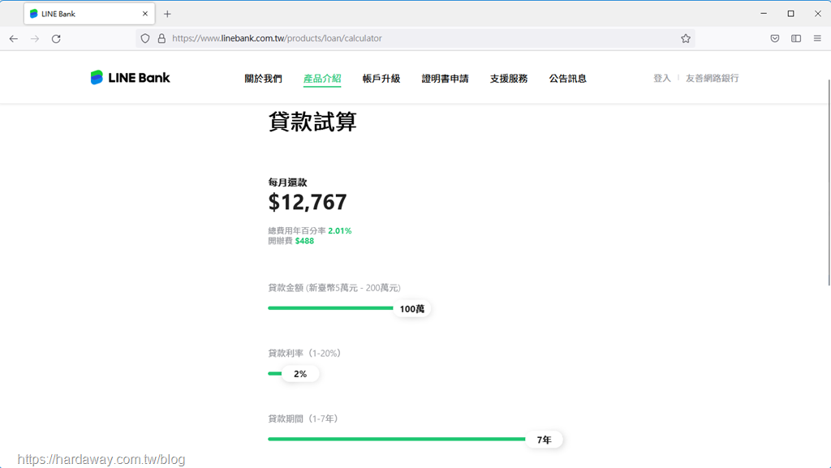
Task: Click the 2.01% annual rate value
Action: pyautogui.click(x=340, y=231)
